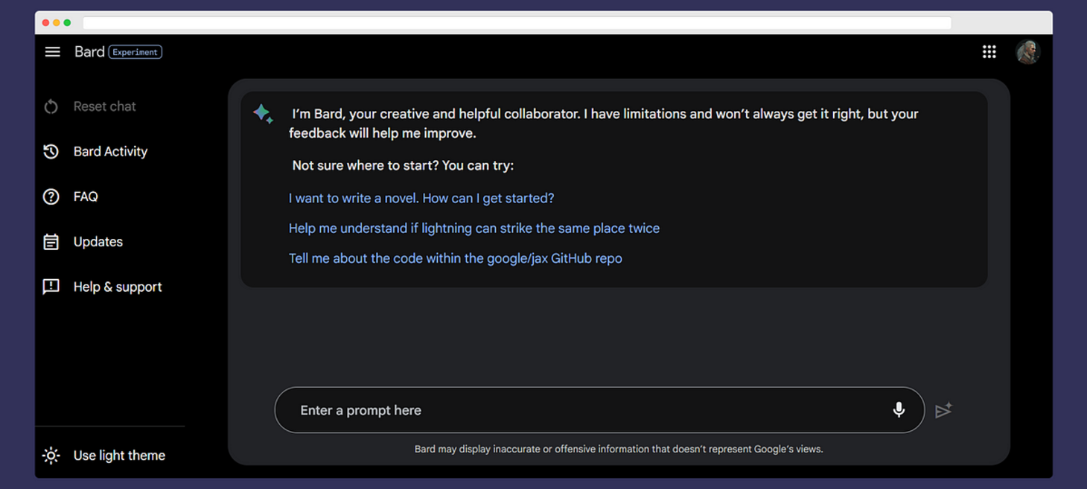Screen dimensions: 1087x489
Task: Click the Reset chat icon
Action: (51, 106)
